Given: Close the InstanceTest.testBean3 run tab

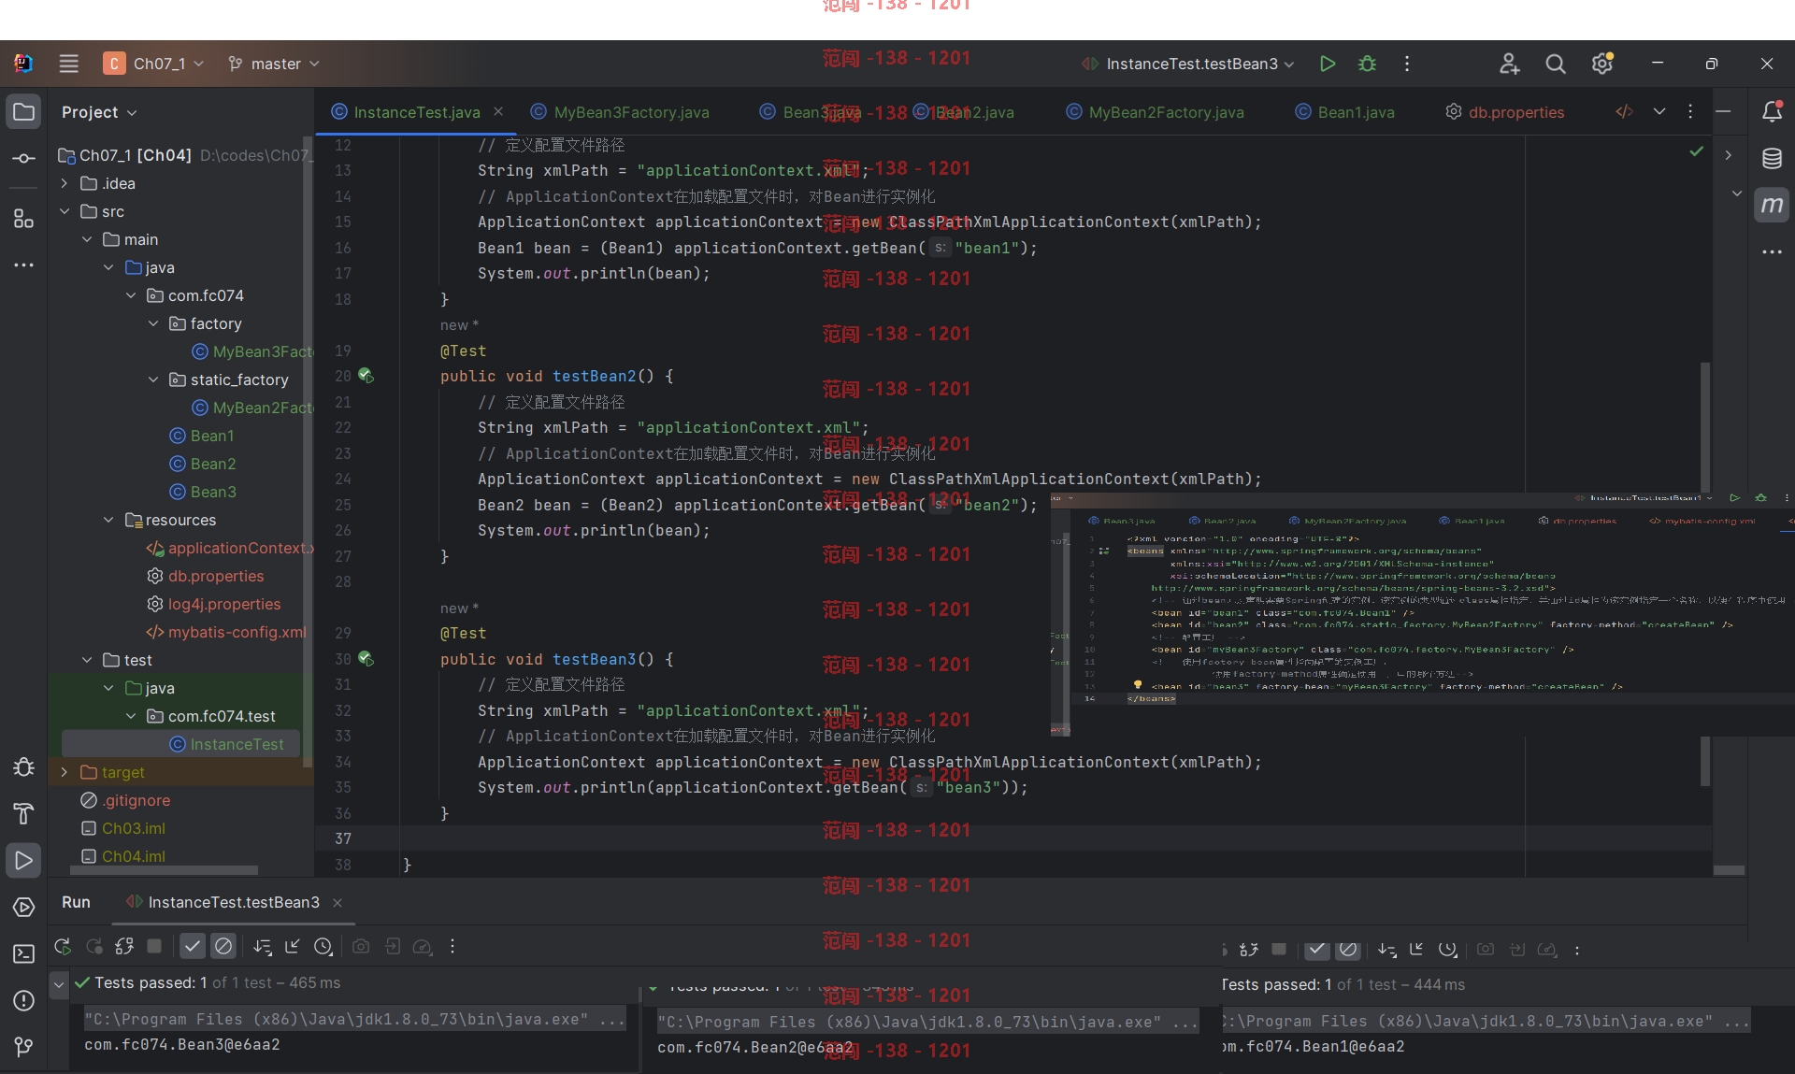Looking at the screenshot, I should click(x=337, y=902).
